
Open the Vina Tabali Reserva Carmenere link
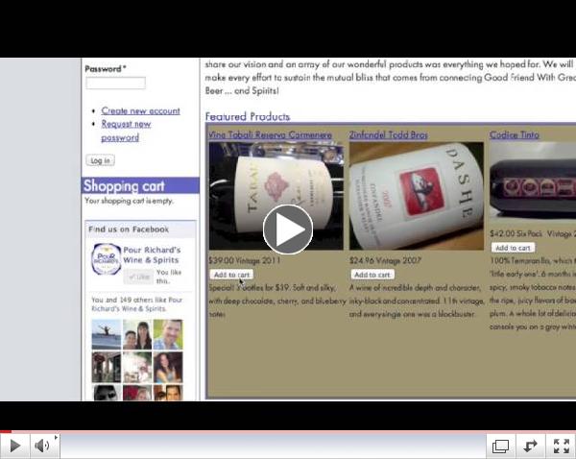pos(270,135)
